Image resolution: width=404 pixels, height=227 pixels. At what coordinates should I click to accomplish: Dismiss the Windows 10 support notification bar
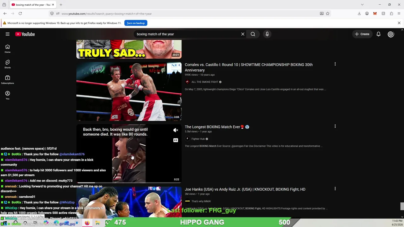(x=399, y=23)
